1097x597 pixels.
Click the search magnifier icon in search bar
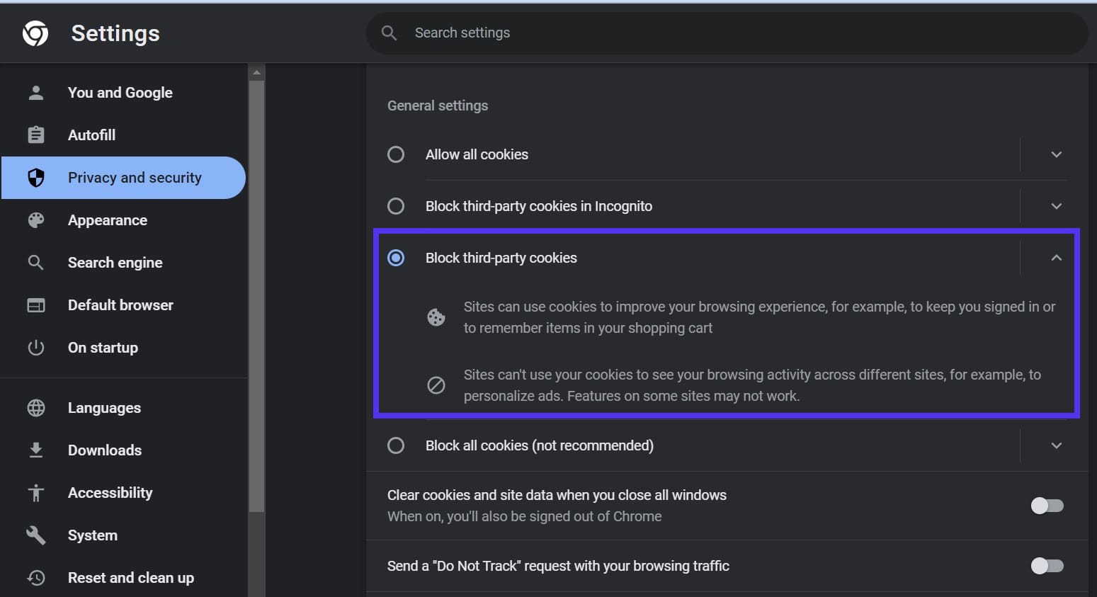[389, 33]
